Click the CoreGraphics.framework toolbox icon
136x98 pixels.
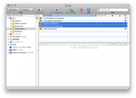(41, 18)
